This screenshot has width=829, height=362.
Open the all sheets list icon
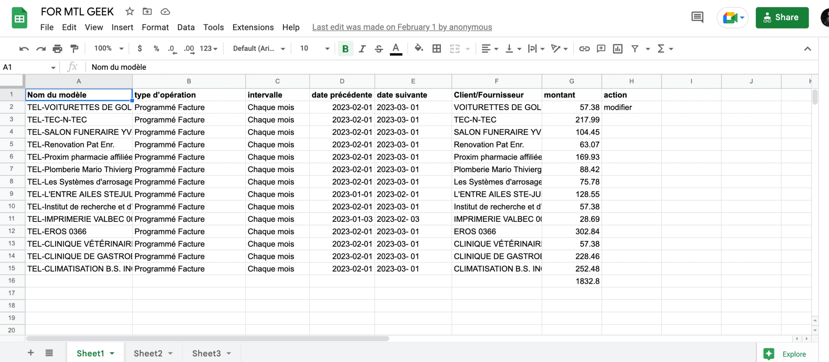pyautogui.click(x=49, y=353)
